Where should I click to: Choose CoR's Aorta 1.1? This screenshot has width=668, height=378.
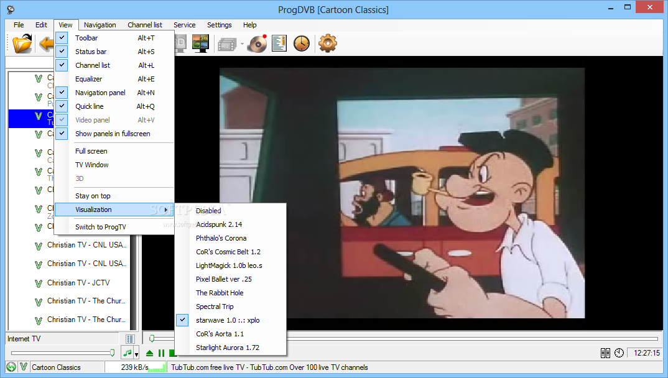[231, 334]
